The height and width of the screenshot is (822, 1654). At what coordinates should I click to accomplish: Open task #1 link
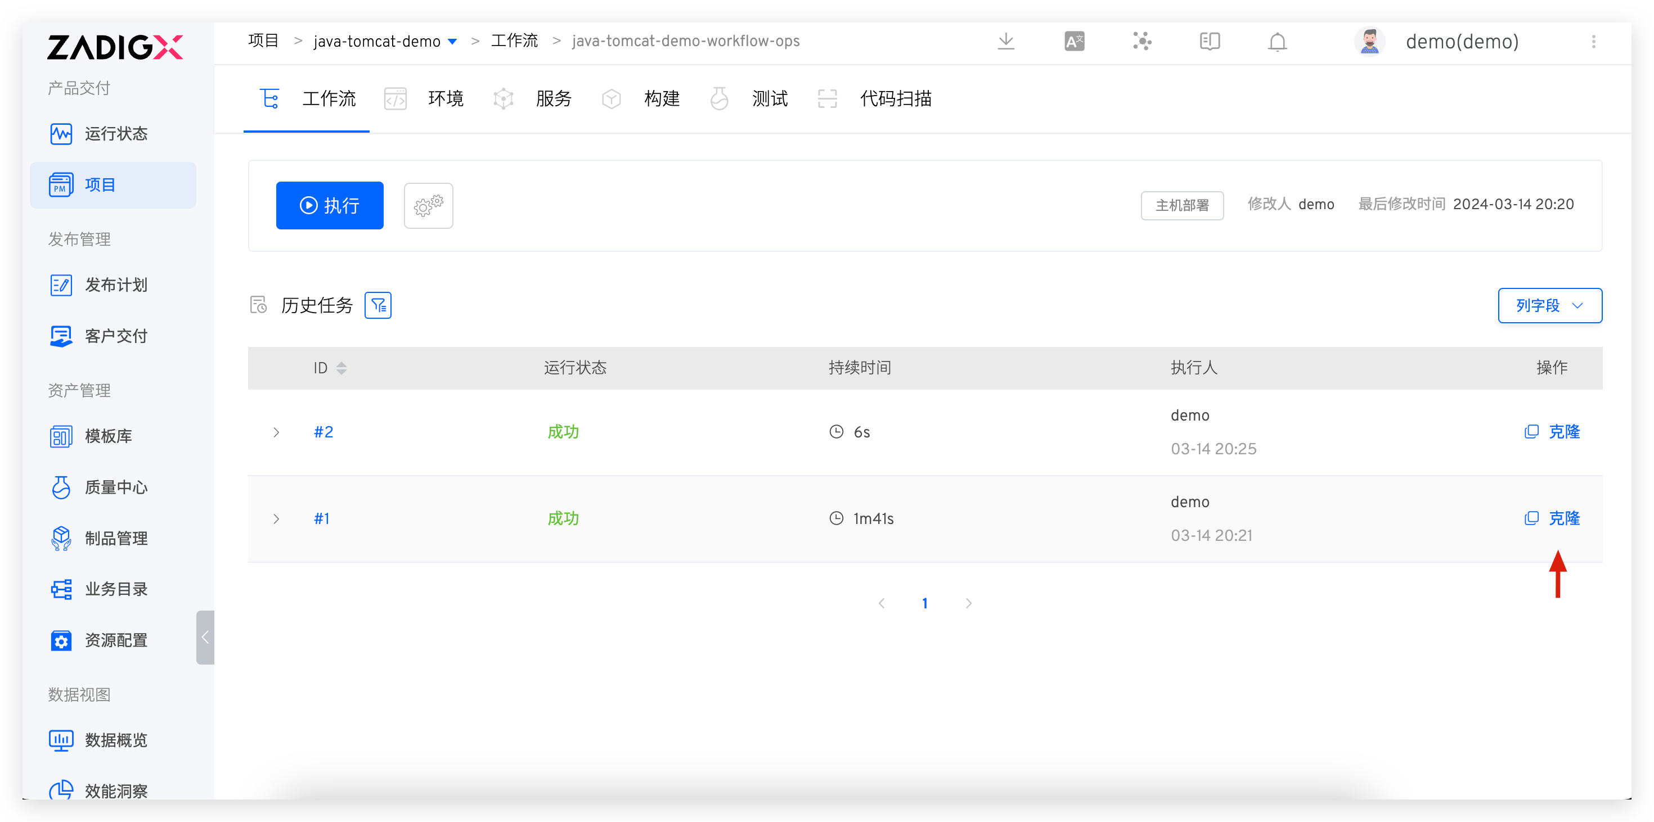click(322, 518)
